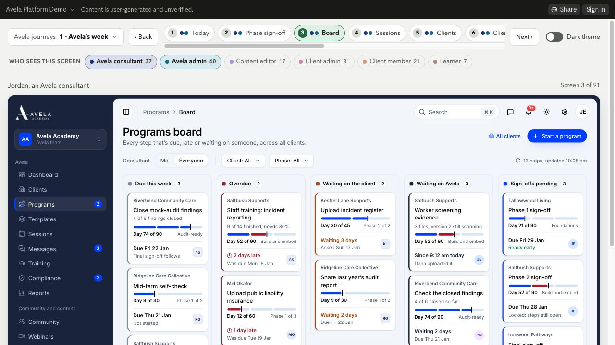Toggle the Content editor role chip
The image size is (615, 345).
[x=258, y=61]
